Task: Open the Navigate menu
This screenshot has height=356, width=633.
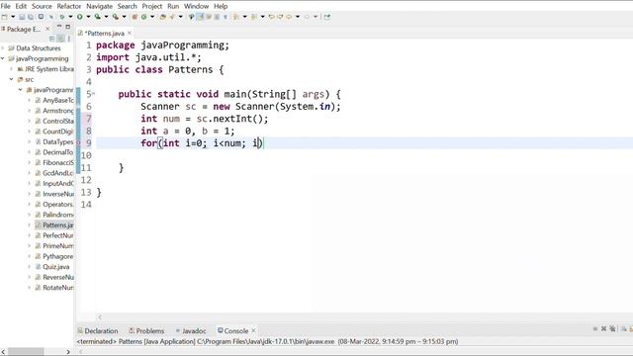Action: (x=99, y=6)
